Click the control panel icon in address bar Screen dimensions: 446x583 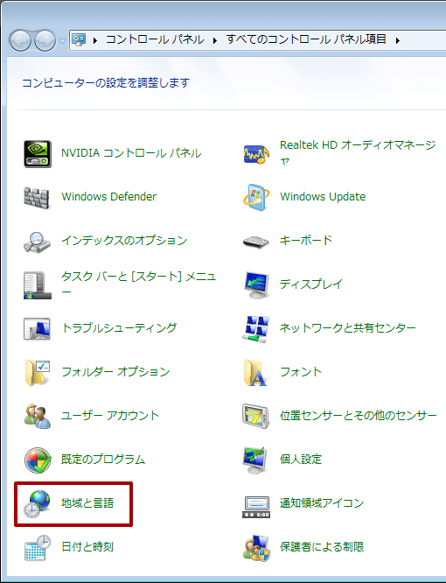pyautogui.click(x=79, y=39)
